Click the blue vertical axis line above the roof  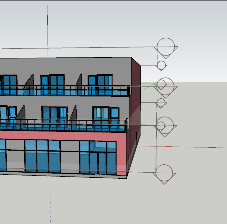(48, 29)
